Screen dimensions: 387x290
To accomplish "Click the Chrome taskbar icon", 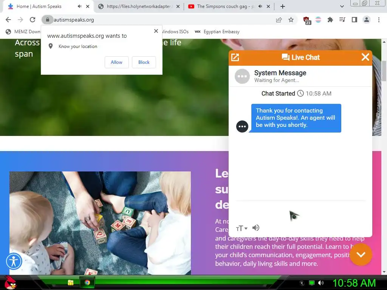I will tap(87, 282).
